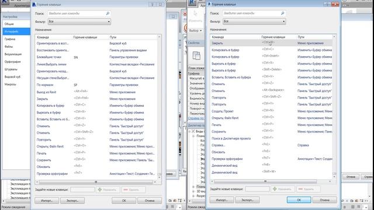This screenshot has width=374, height=210.
Task: Select Ориентировать в вост... row in left dialog
Action: point(96,43)
